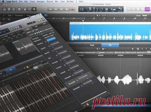151x112 pixels.
Task: Open the audio editor hand tool menu
Action: [x=104, y=49]
